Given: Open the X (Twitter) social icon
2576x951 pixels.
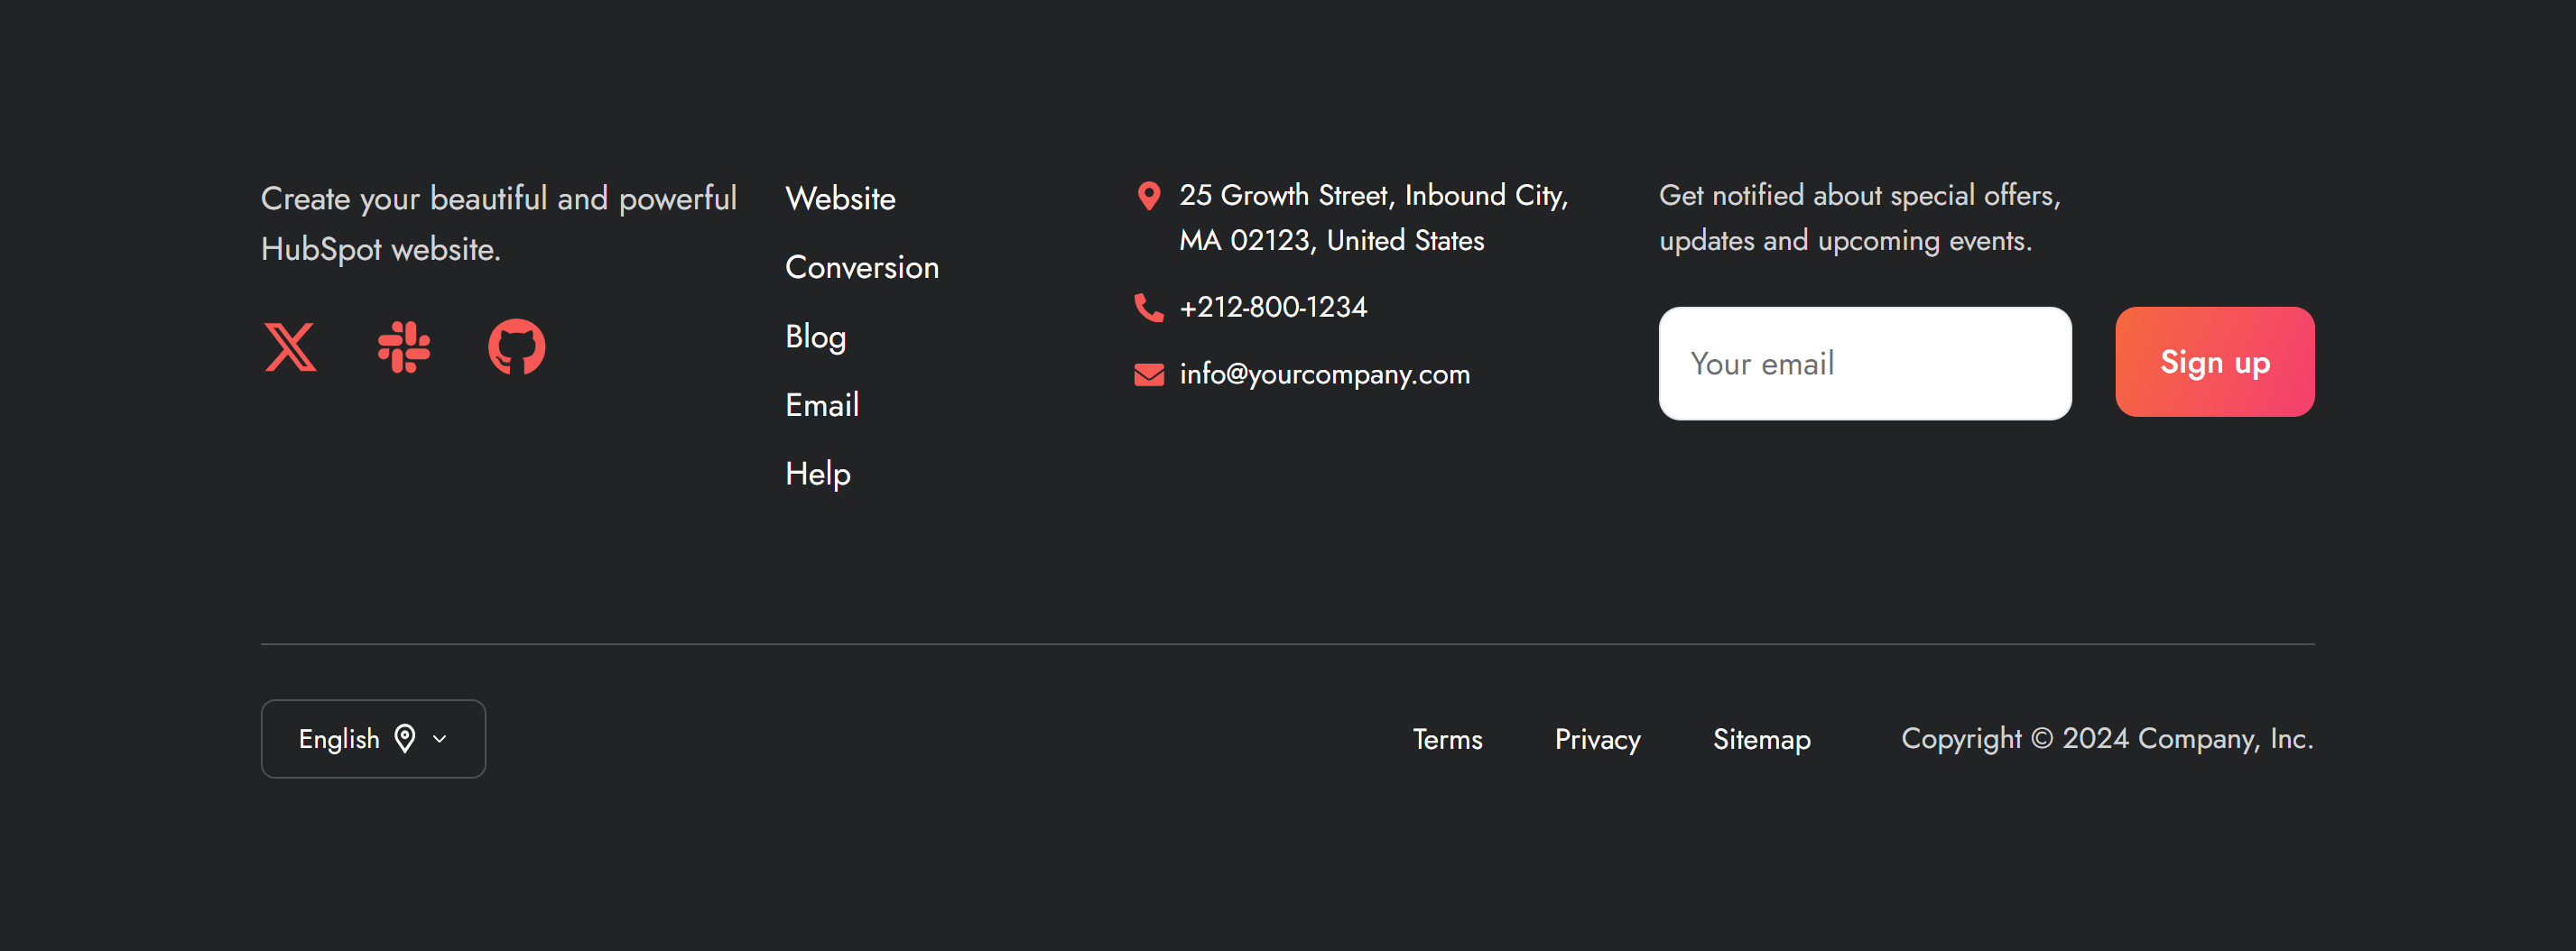Looking at the screenshot, I should 290,347.
